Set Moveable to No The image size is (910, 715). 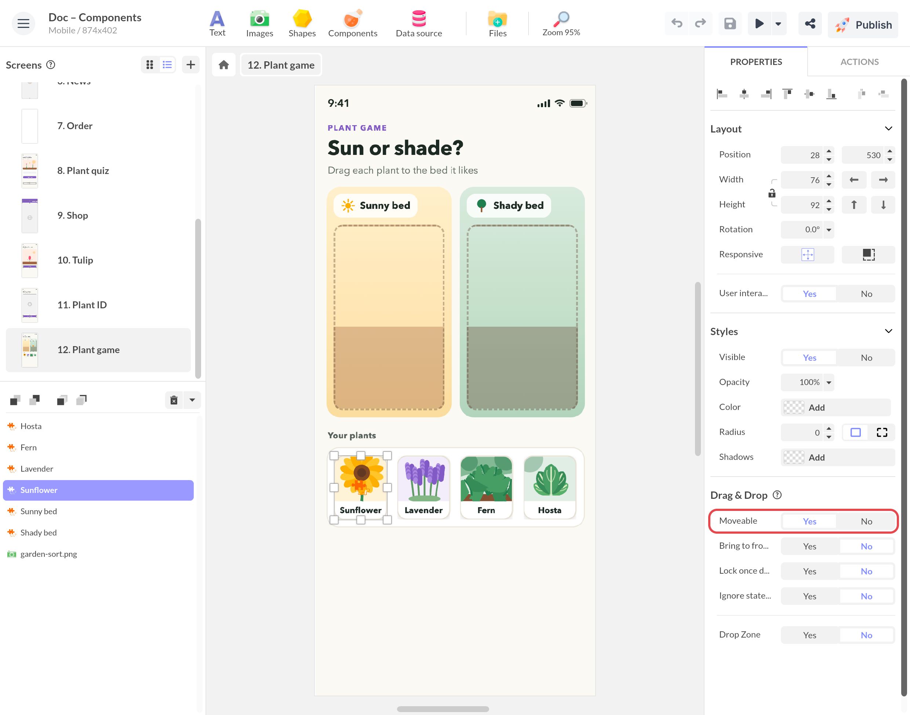coord(866,521)
